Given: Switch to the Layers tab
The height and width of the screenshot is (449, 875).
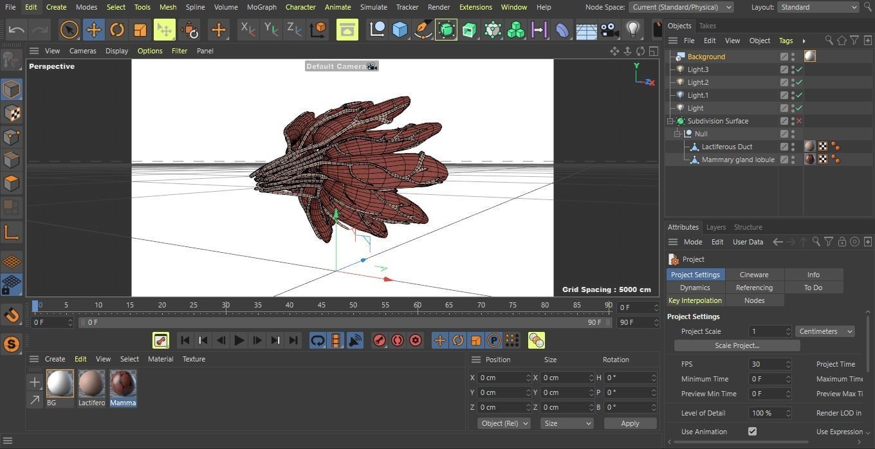Looking at the screenshot, I should tap(716, 227).
